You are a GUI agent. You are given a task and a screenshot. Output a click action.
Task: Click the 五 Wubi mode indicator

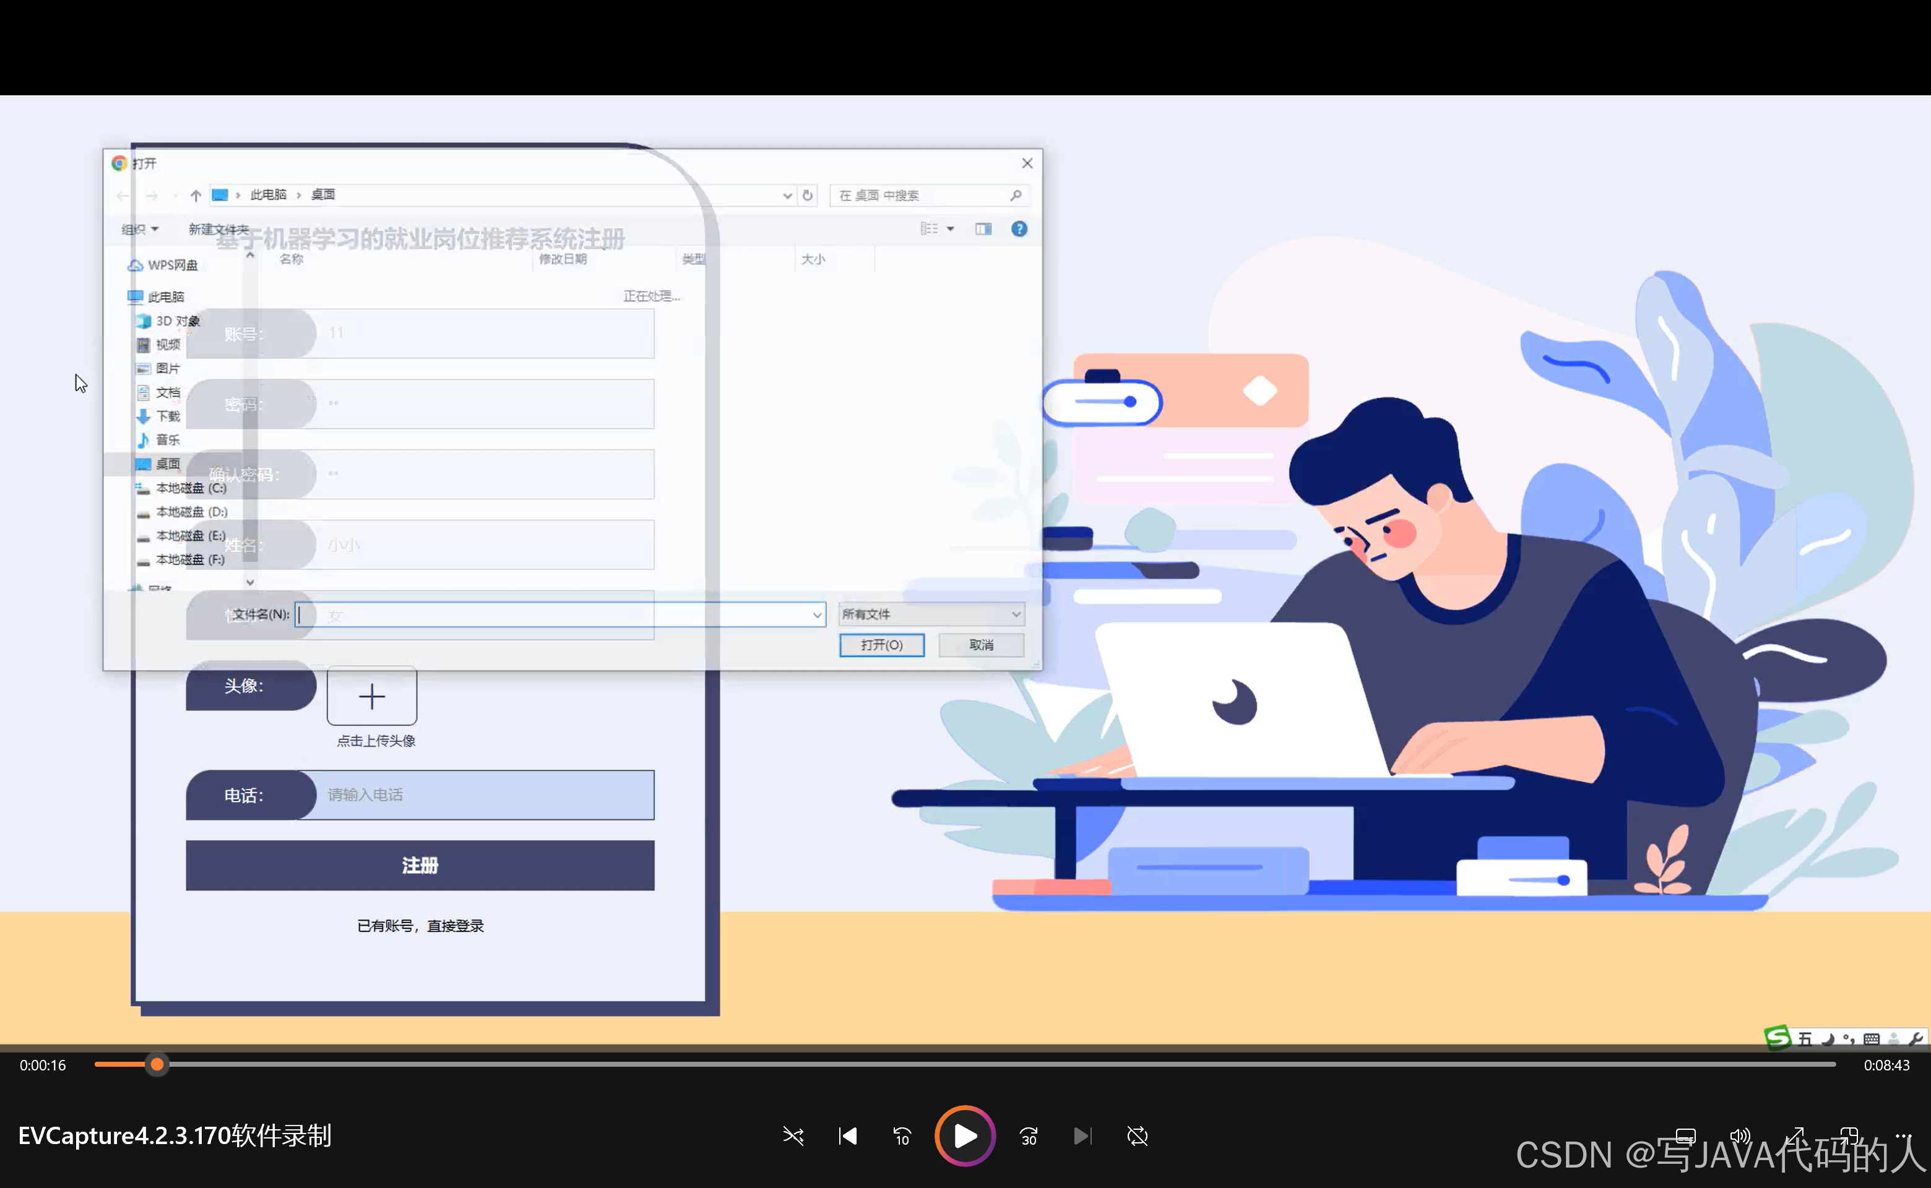click(1805, 1039)
